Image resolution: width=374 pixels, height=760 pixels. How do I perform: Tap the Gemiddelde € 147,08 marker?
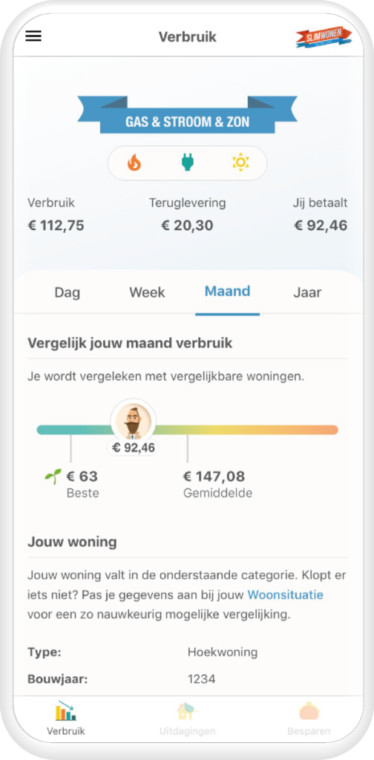(x=218, y=484)
